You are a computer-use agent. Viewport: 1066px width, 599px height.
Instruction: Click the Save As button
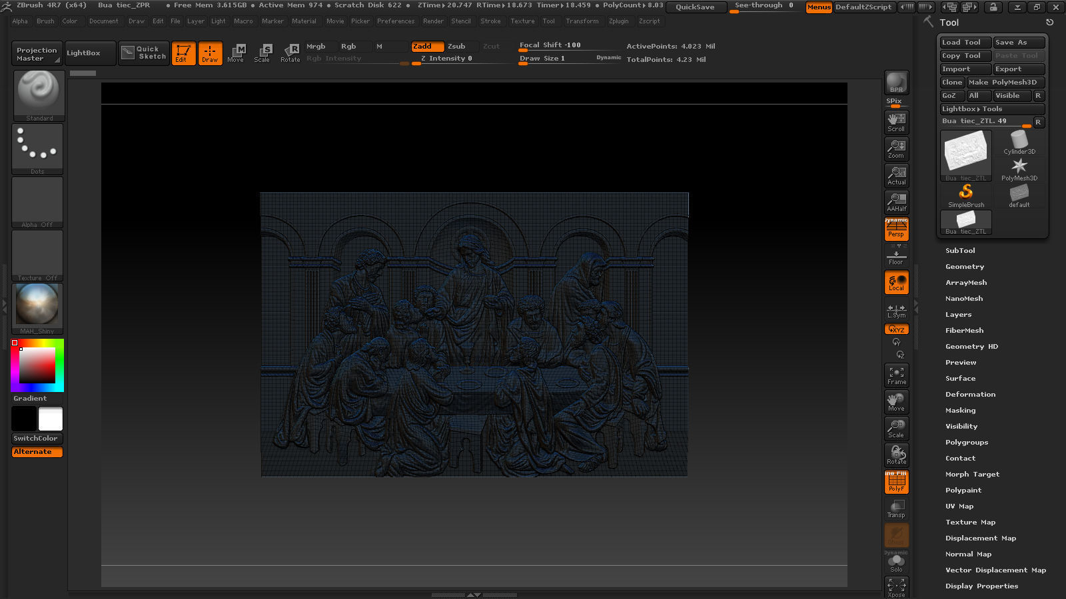tap(1019, 42)
